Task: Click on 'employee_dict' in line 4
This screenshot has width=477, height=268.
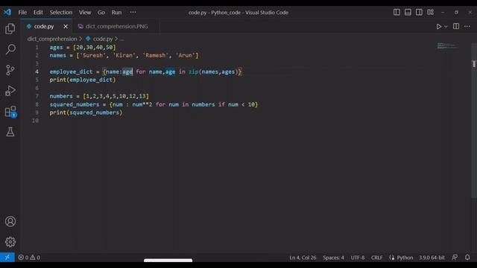Action: coord(71,71)
